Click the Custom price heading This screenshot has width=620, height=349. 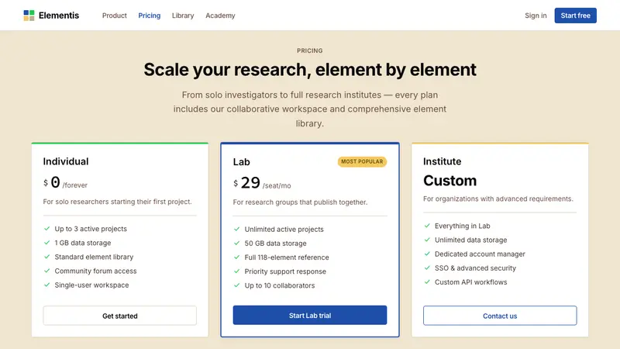pyautogui.click(x=450, y=181)
